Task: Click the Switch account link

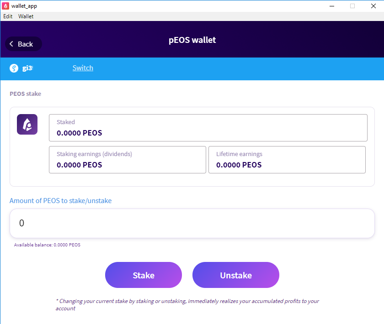Action: tap(83, 68)
